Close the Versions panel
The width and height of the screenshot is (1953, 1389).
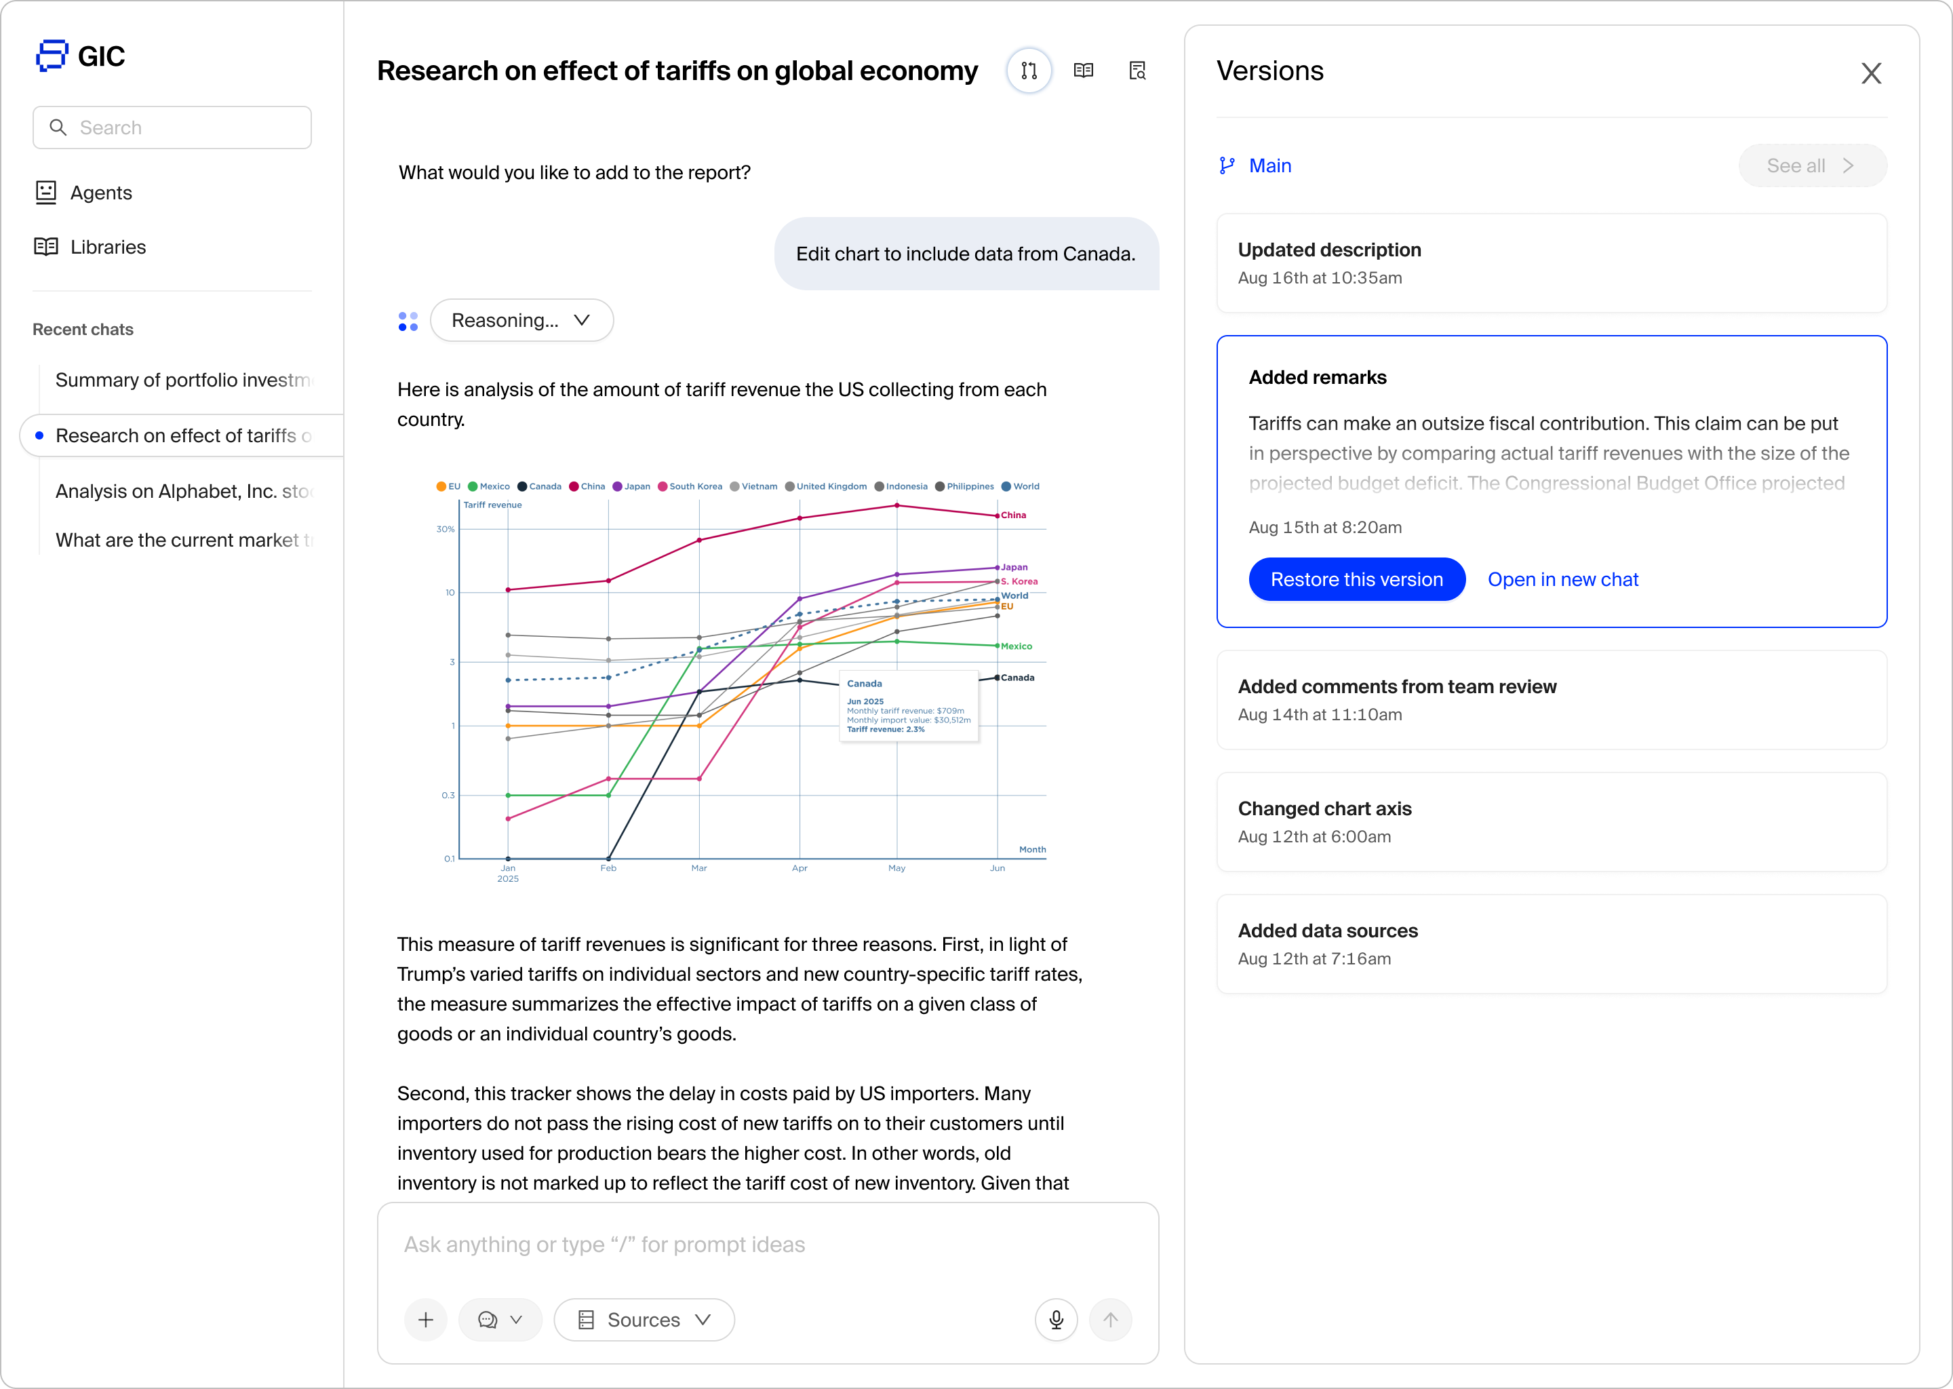pos(1872,73)
